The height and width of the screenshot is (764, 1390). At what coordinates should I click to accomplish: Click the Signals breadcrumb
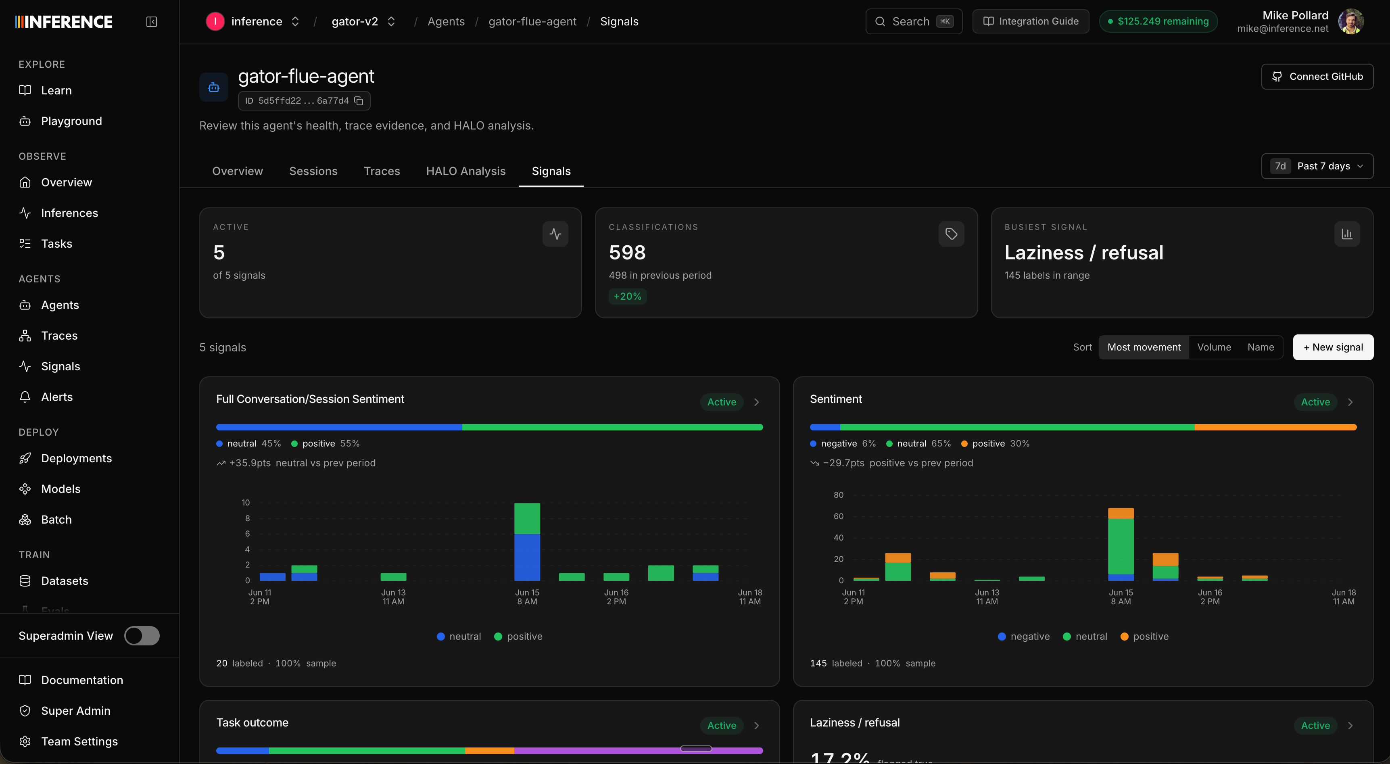pyautogui.click(x=619, y=22)
